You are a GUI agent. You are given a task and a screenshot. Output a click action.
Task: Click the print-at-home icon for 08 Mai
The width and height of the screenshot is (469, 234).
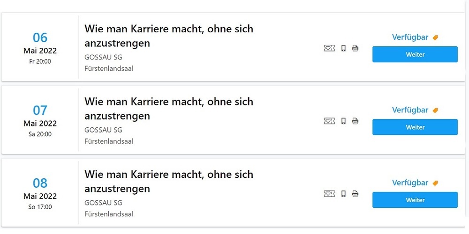pos(355,194)
